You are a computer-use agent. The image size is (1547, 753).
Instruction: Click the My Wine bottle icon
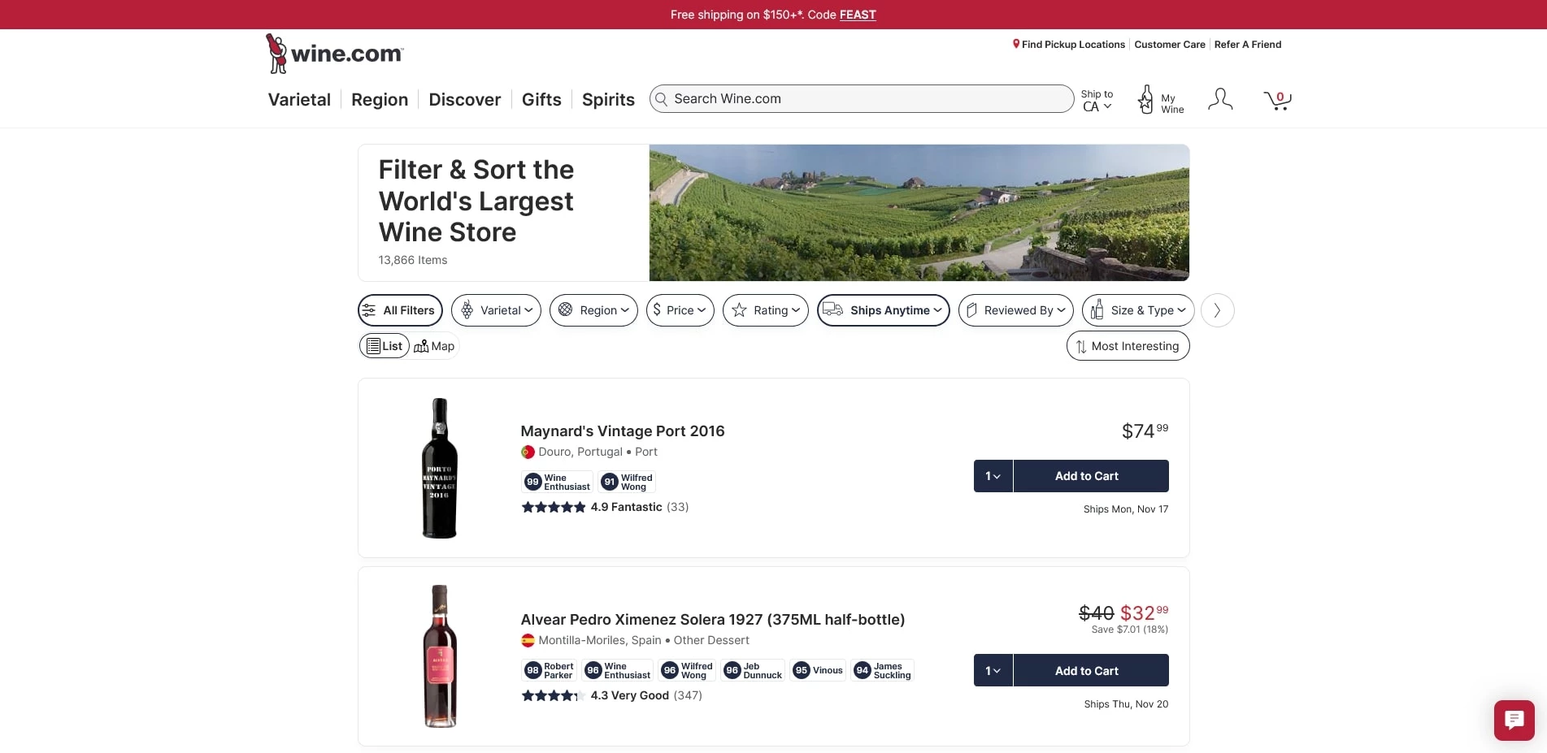(x=1146, y=98)
